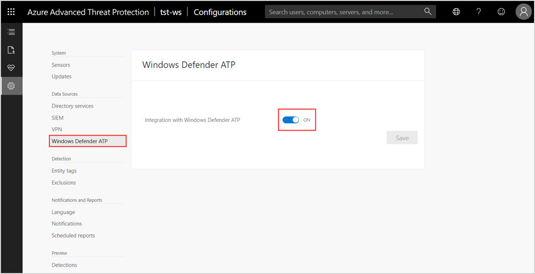Open Language settings
This screenshot has height=274, width=535.
tap(63, 212)
